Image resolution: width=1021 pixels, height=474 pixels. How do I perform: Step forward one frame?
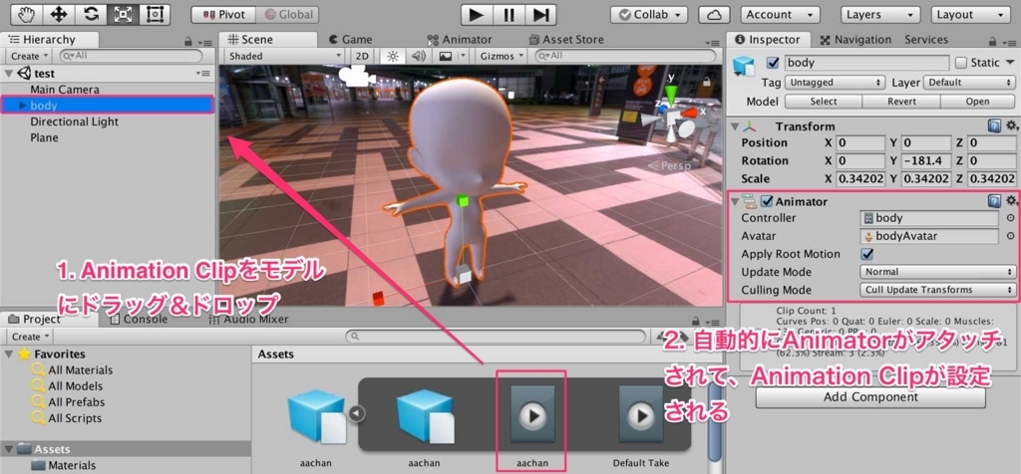(540, 14)
